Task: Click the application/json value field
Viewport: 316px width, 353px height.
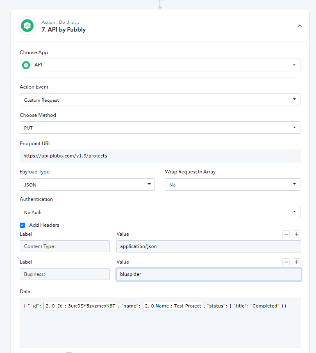Action: 209,246
